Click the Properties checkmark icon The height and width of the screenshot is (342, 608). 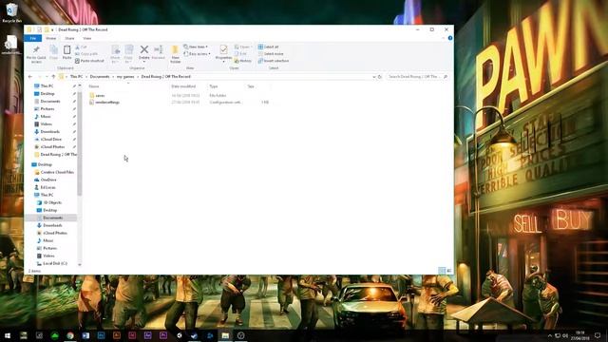click(x=223, y=49)
